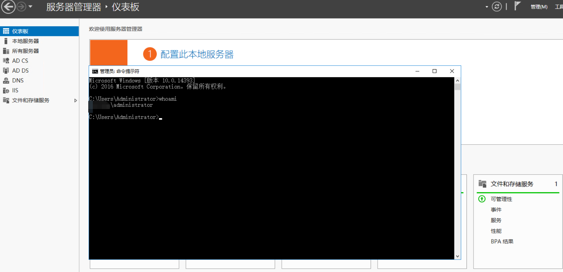Open IIS in the sidebar
563x272 pixels.
pos(15,90)
